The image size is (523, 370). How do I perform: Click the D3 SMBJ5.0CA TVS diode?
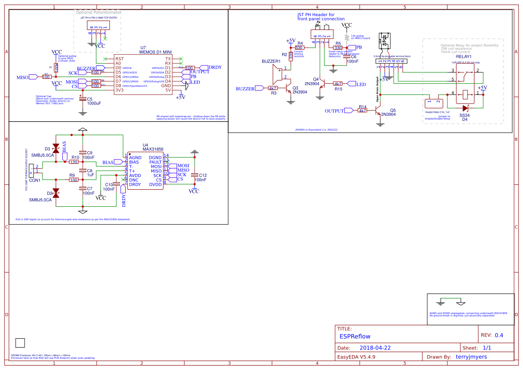56,149
